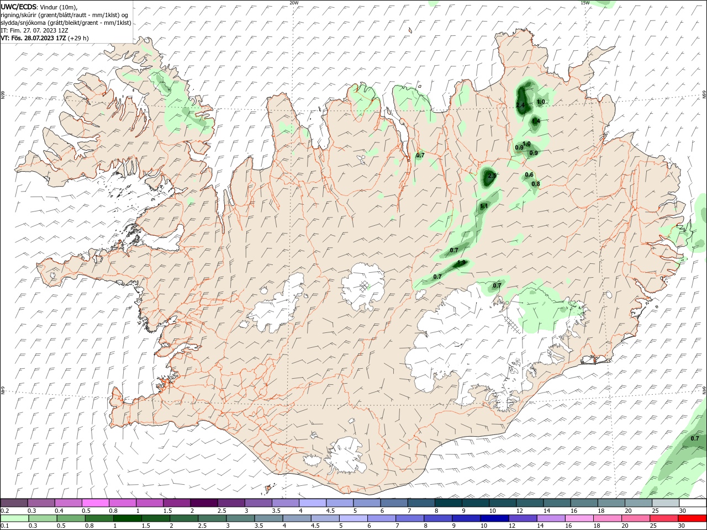Click the bright magenta-pink swatch above the 0.5 label
Screen dimensions: 707x530
pos(96,503)
